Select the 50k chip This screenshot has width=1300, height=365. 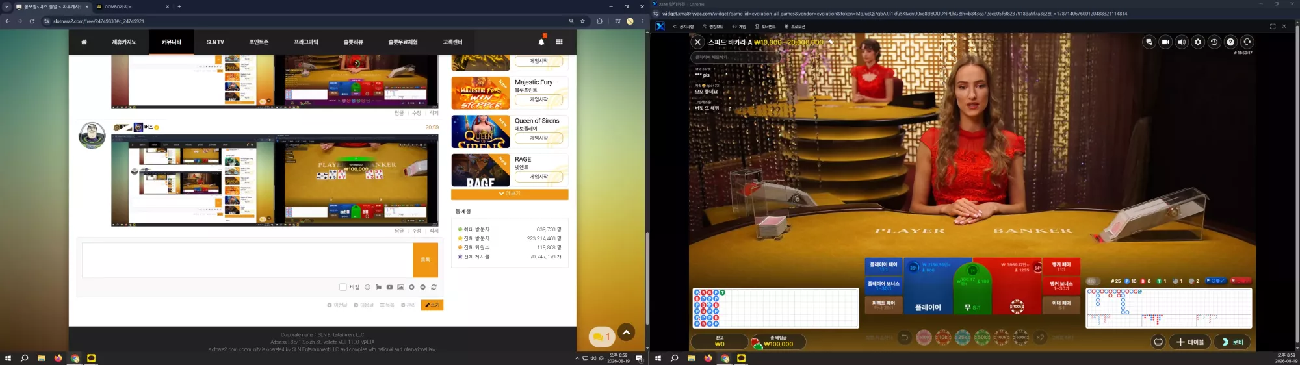coord(982,337)
